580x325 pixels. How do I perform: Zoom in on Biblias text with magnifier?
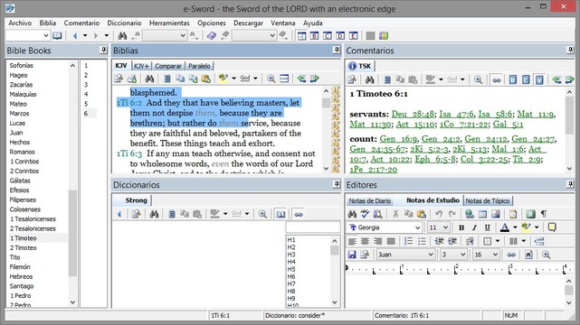pos(271,79)
